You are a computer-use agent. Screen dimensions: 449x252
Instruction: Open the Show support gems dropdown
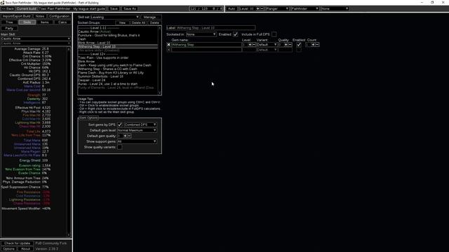coord(138,141)
